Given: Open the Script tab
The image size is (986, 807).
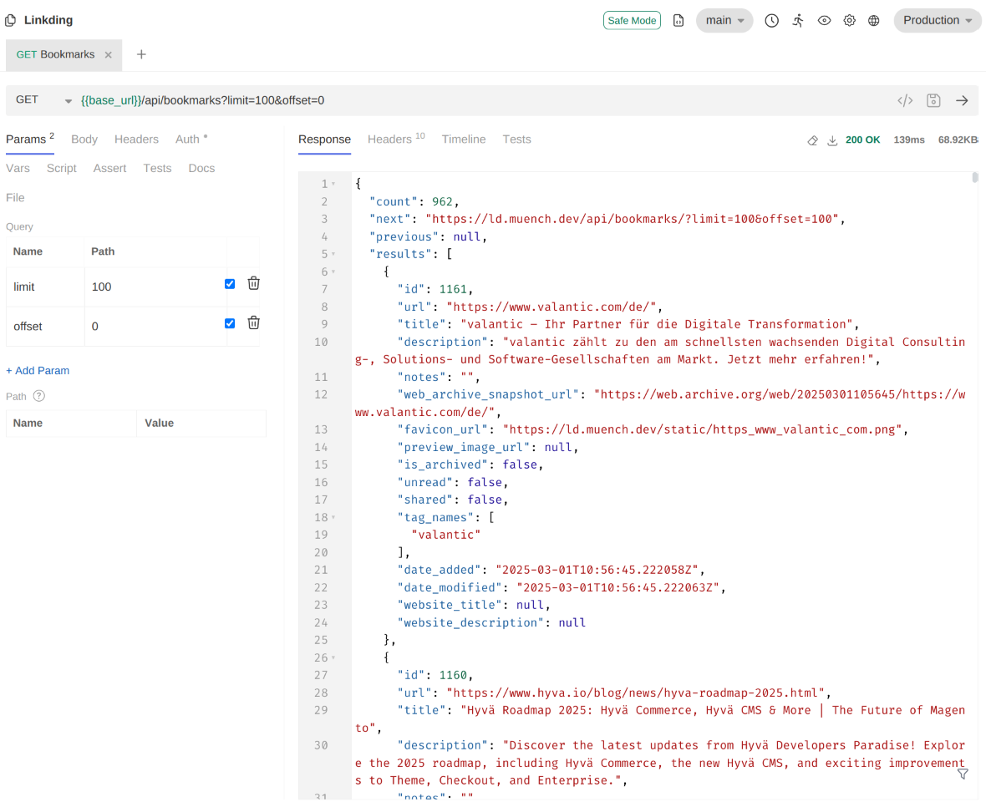Looking at the screenshot, I should click(x=62, y=169).
